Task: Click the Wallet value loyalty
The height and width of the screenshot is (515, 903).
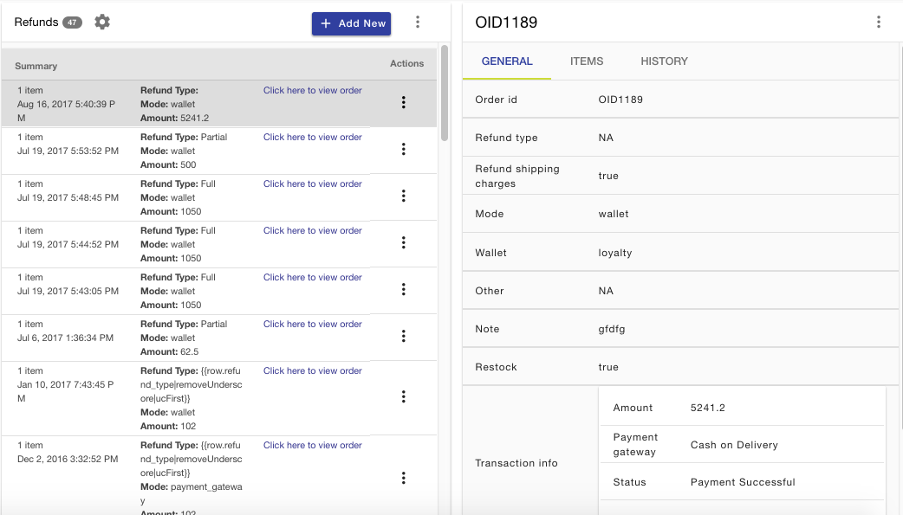Action: click(x=615, y=253)
